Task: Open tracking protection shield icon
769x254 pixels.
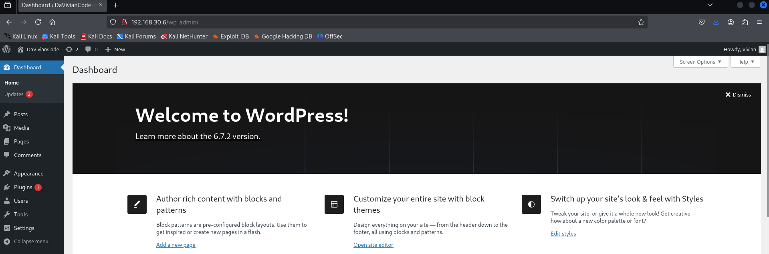Action: click(x=113, y=22)
